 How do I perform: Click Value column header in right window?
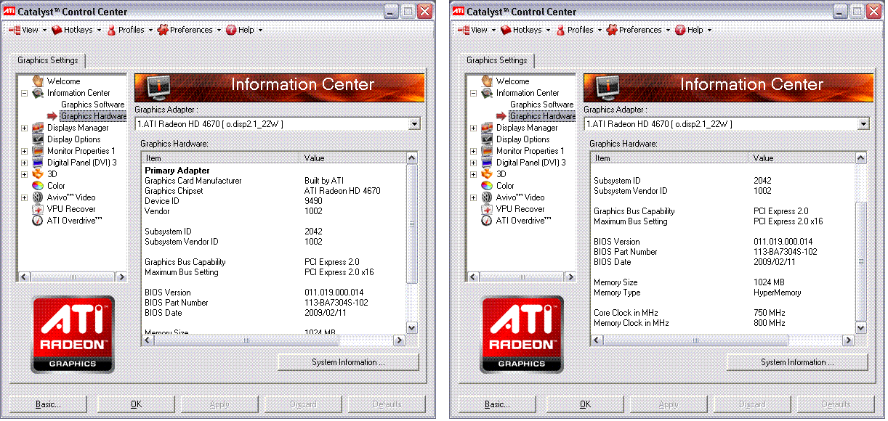coord(802,158)
